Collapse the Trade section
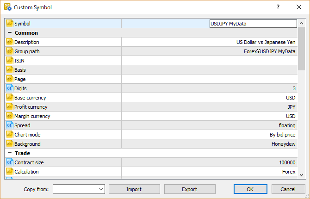The width and height of the screenshot is (310, 199). click(10, 153)
